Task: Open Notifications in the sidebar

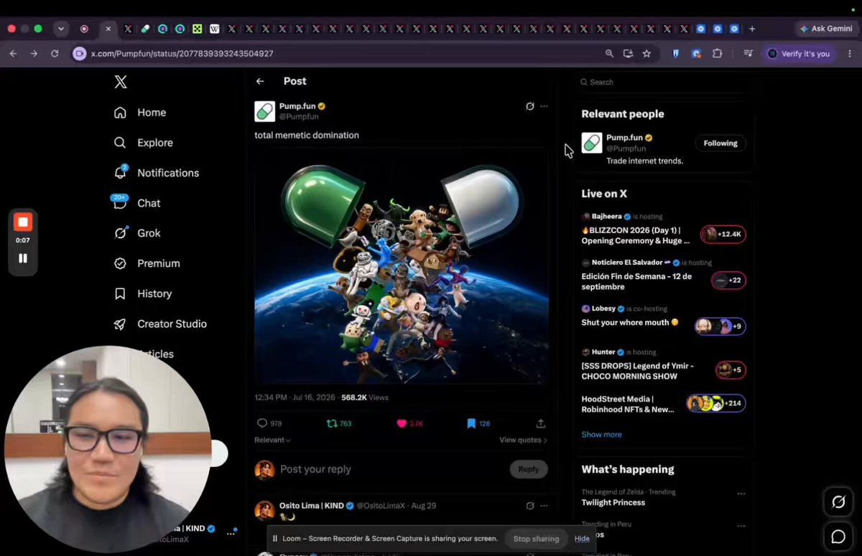Action: 157,173
